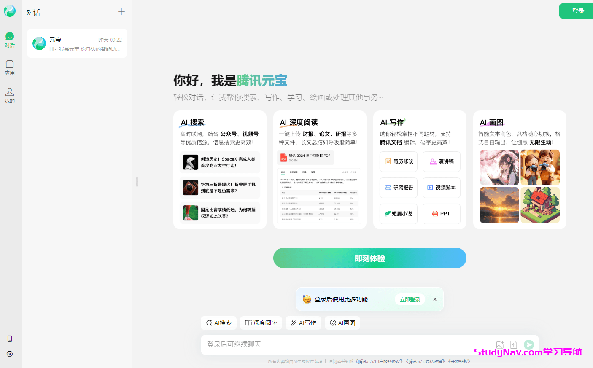
Task: Click the 登录 button at top right
Action: tap(576, 11)
